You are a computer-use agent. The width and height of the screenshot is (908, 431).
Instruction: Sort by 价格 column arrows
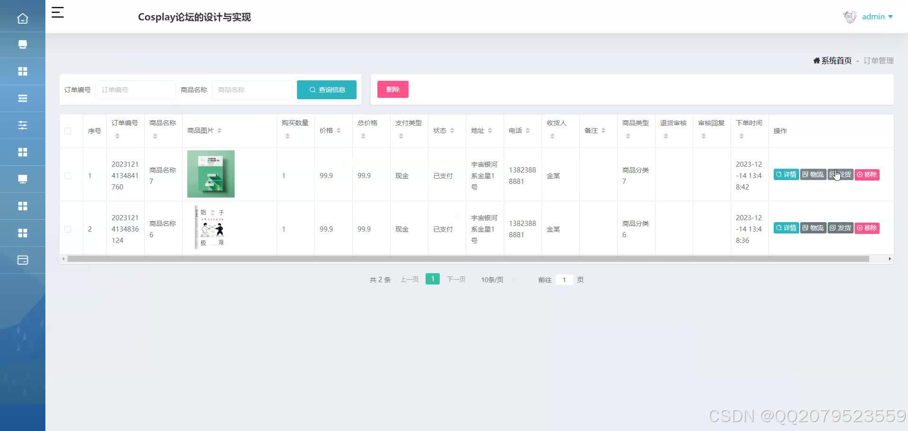pyautogui.click(x=339, y=130)
